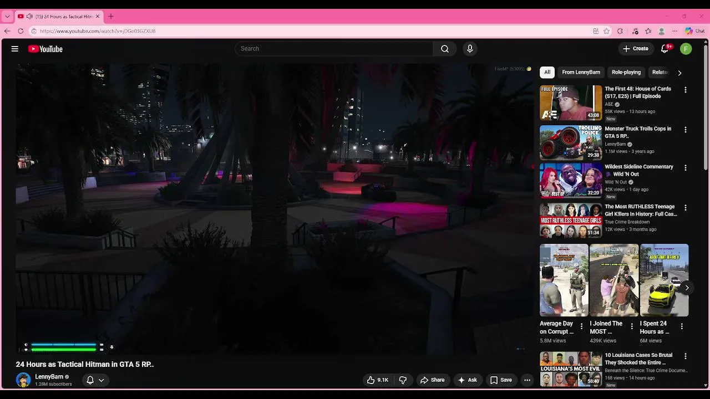Image resolution: width=710 pixels, height=399 pixels.
Task: Open Louisiana's Most Evil thumbnail
Action: [571, 369]
